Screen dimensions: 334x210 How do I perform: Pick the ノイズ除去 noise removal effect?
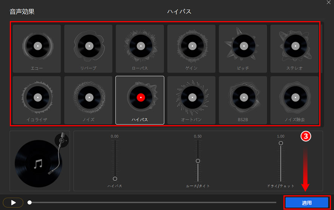pyautogui.click(x=294, y=100)
